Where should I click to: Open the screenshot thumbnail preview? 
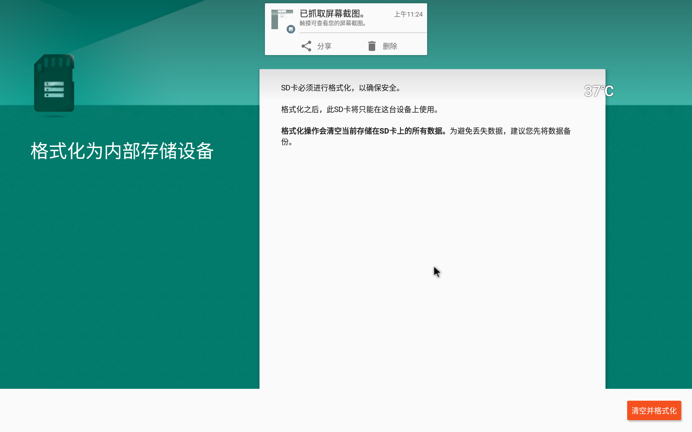pyautogui.click(x=281, y=19)
